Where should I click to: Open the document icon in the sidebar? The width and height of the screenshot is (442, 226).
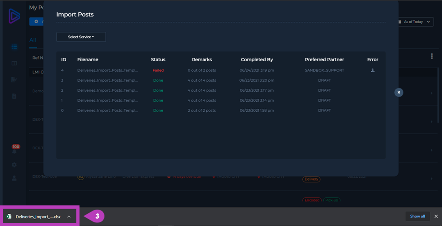tap(14, 96)
